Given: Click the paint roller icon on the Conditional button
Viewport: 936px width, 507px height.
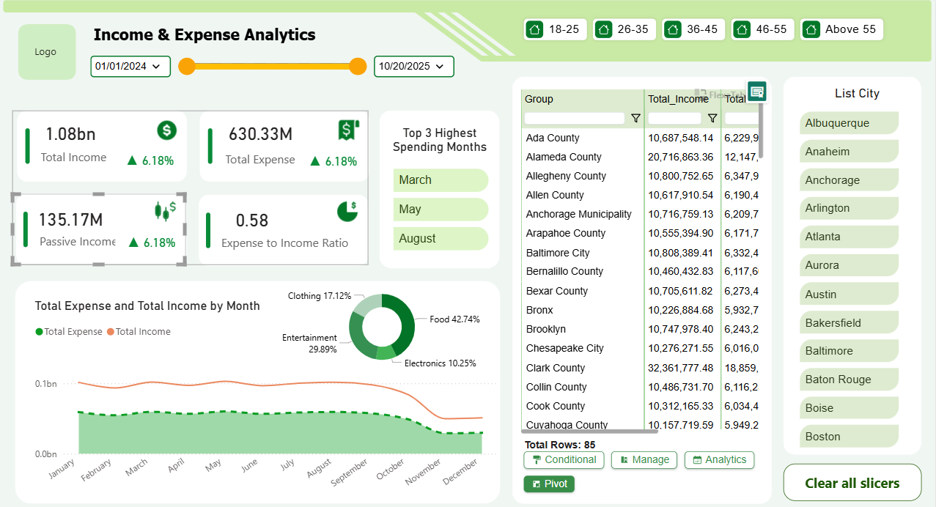Looking at the screenshot, I should point(537,460).
